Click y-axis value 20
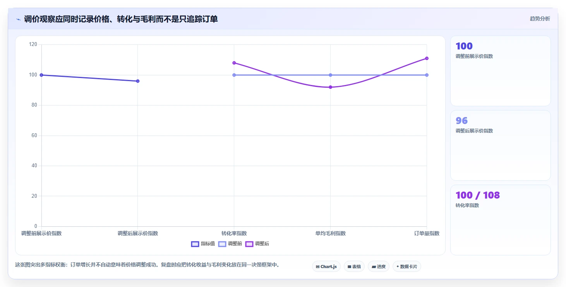Image resolution: width=566 pixels, height=287 pixels. click(34, 196)
